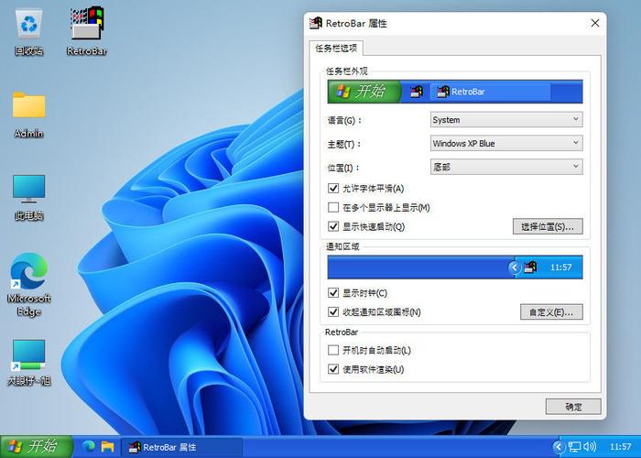Image resolution: width=641 pixels, height=458 pixels.
Task: Toggle 使用软件渲染 checkbox
Action: [333, 370]
